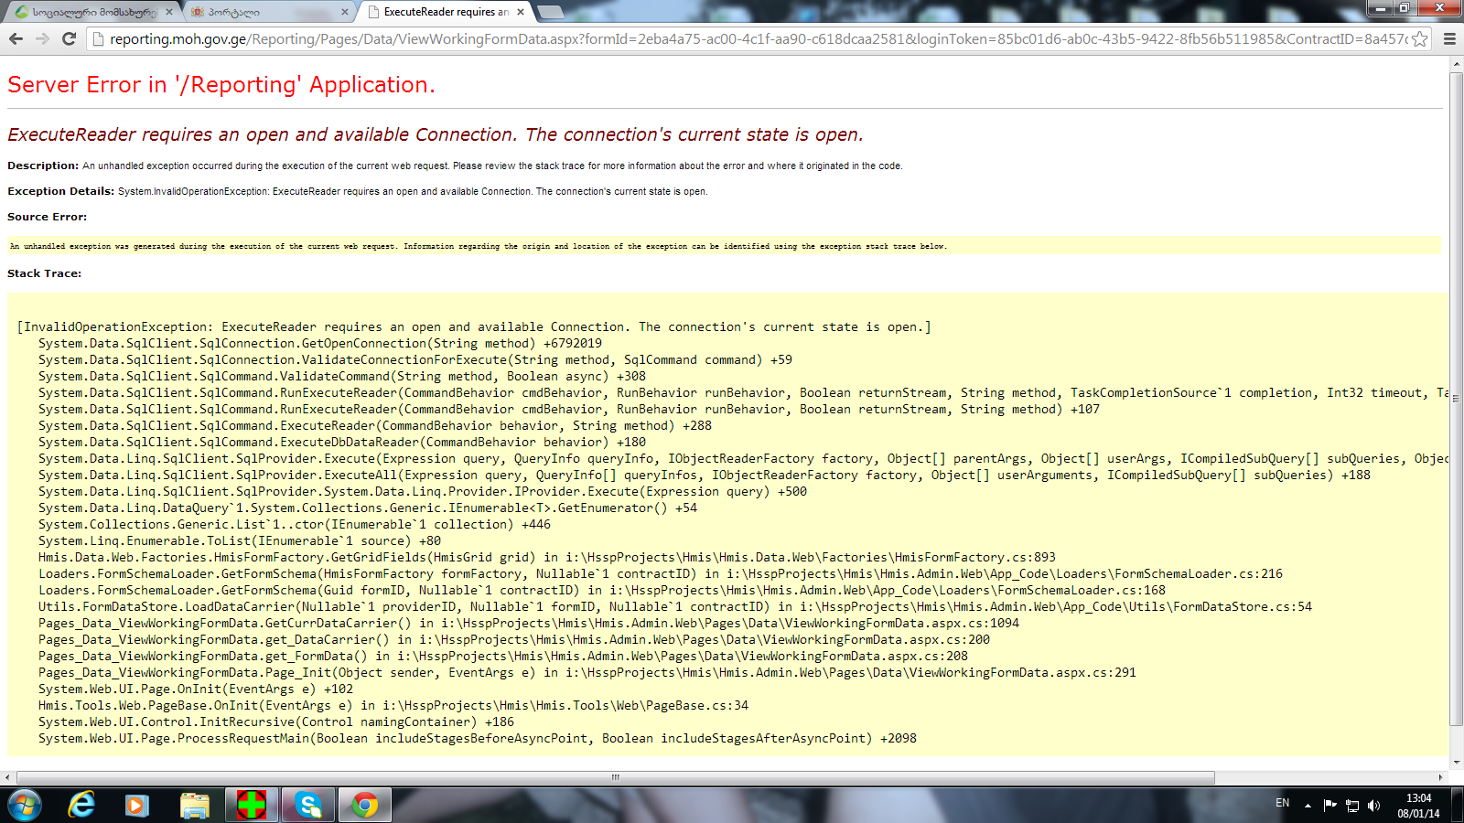This screenshot has height=823, width=1464.
Task: Open Windows Explorer folder icon in taskbar
Action: click(x=194, y=805)
